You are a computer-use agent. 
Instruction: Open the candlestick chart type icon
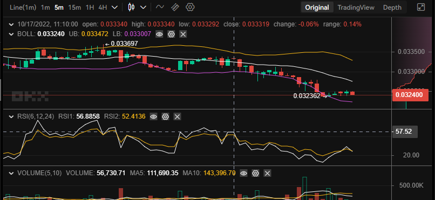click(132, 7)
